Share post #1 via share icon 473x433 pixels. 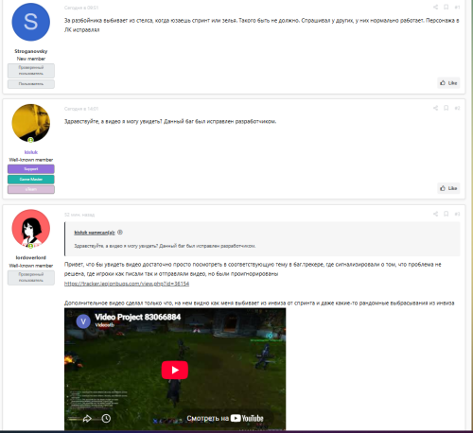435,7
